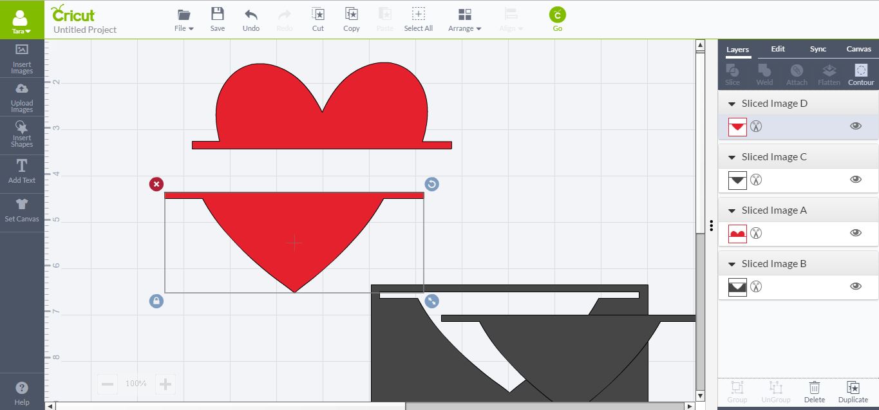
Task: Hide the Sliced Image B layer
Action: point(855,286)
